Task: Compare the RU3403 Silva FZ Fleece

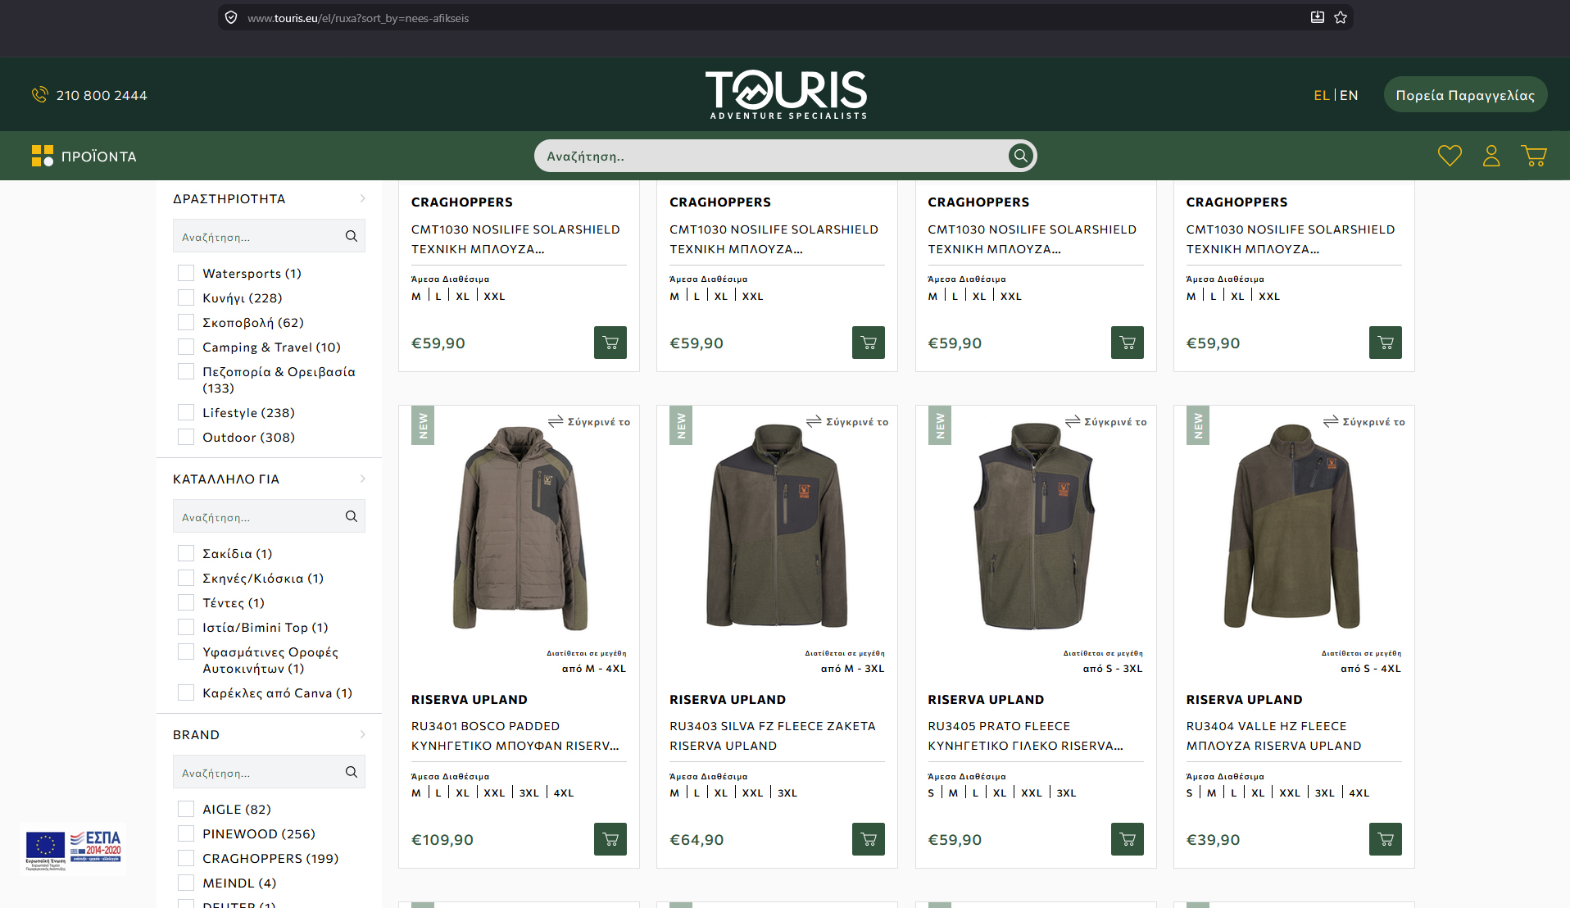Action: [847, 421]
